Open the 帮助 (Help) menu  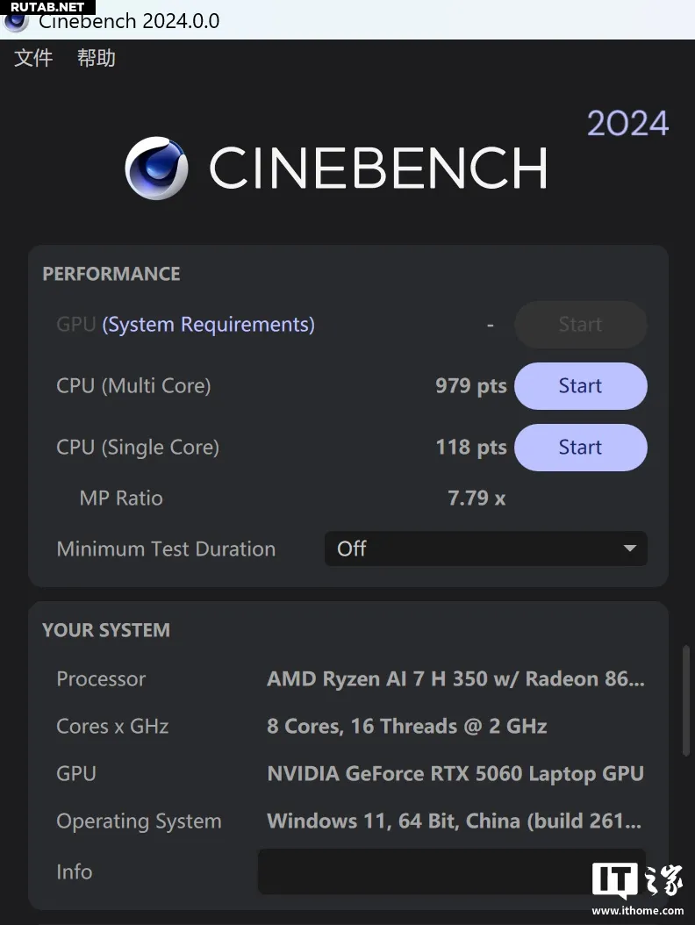coord(97,58)
